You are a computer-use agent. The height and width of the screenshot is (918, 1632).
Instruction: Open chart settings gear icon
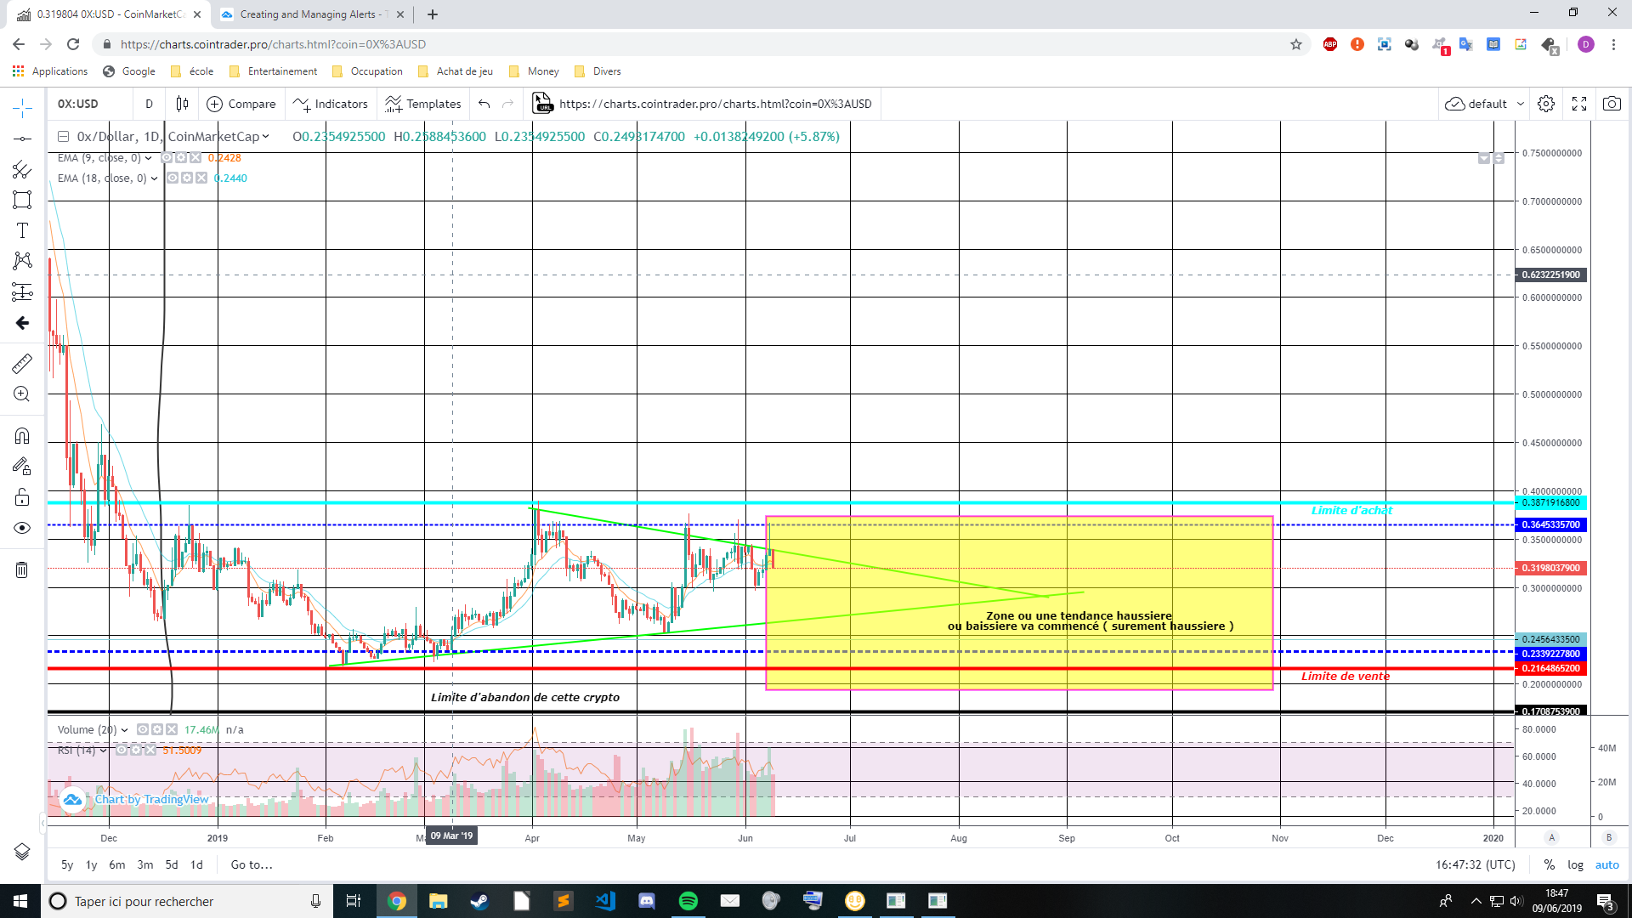coord(1546,104)
